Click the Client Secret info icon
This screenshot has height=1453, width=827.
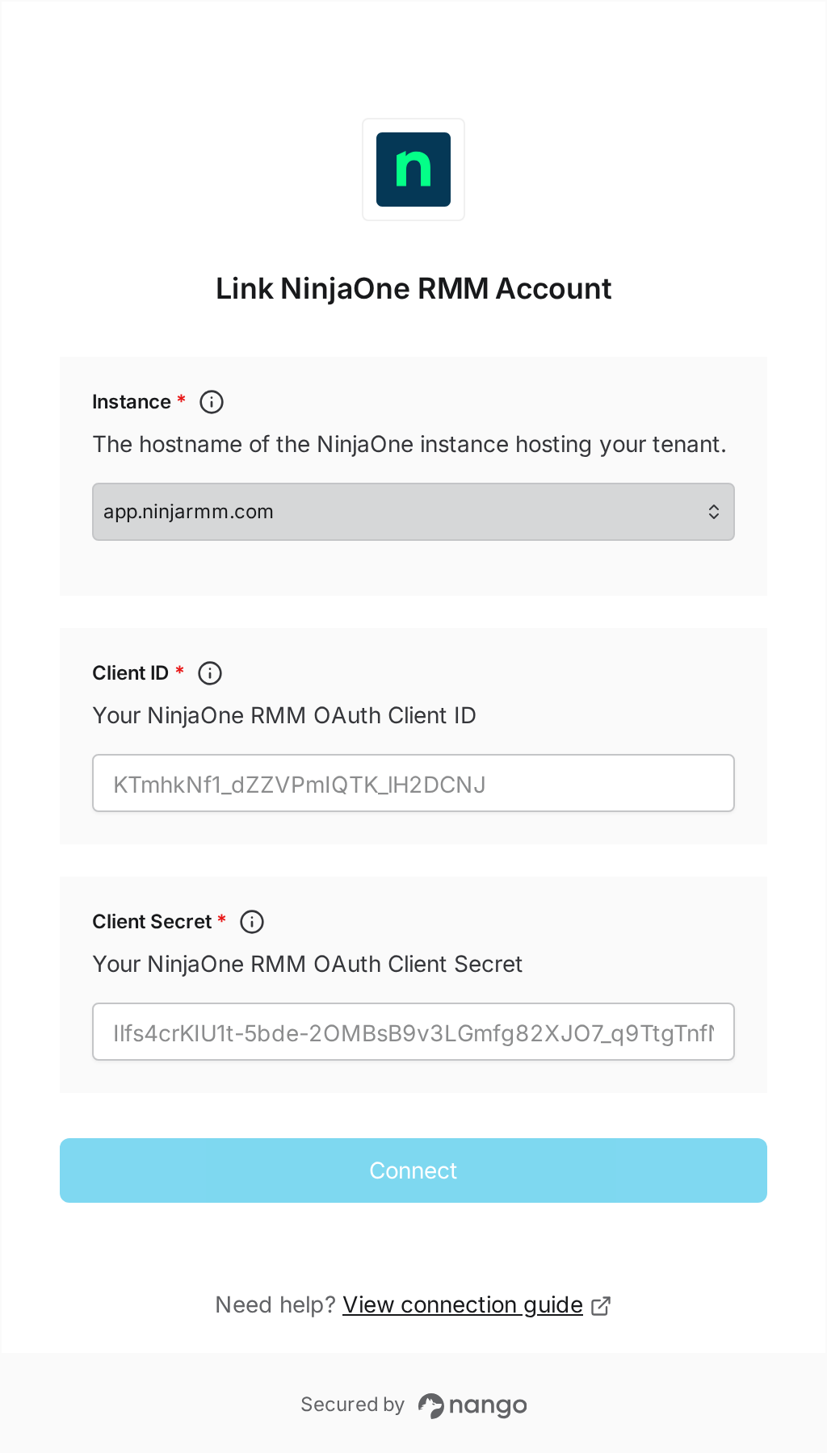(x=252, y=922)
